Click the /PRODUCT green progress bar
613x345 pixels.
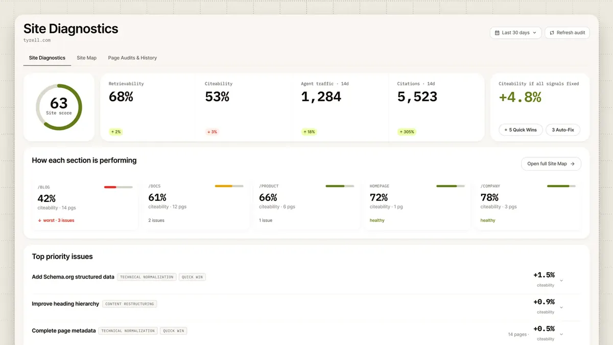(x=340, y=186)
